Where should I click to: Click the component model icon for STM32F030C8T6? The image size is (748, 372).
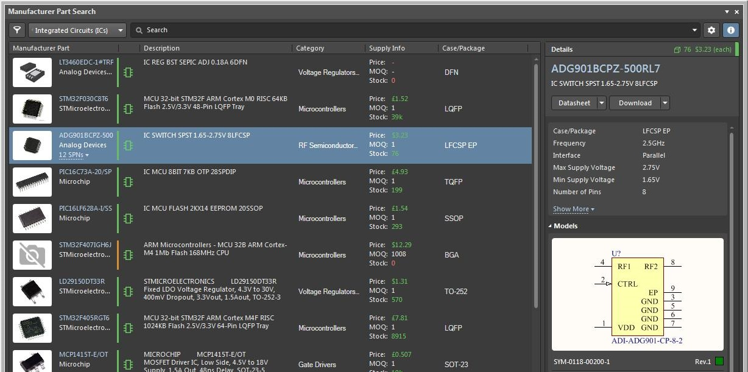[x=128, y=109]
